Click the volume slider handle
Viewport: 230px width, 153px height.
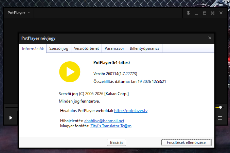[x=220, y=107]
